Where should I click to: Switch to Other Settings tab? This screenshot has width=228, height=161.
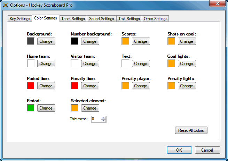tap(156, 18)
